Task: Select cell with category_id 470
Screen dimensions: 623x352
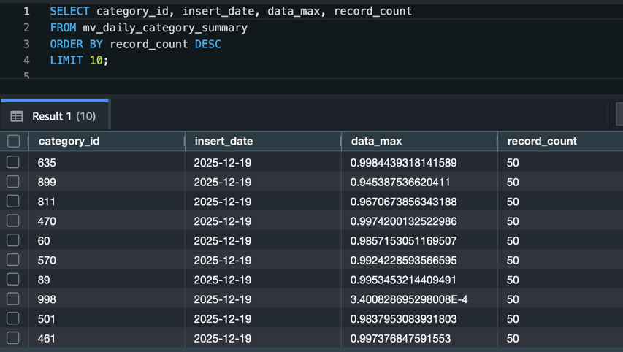Action: point(107,221)
